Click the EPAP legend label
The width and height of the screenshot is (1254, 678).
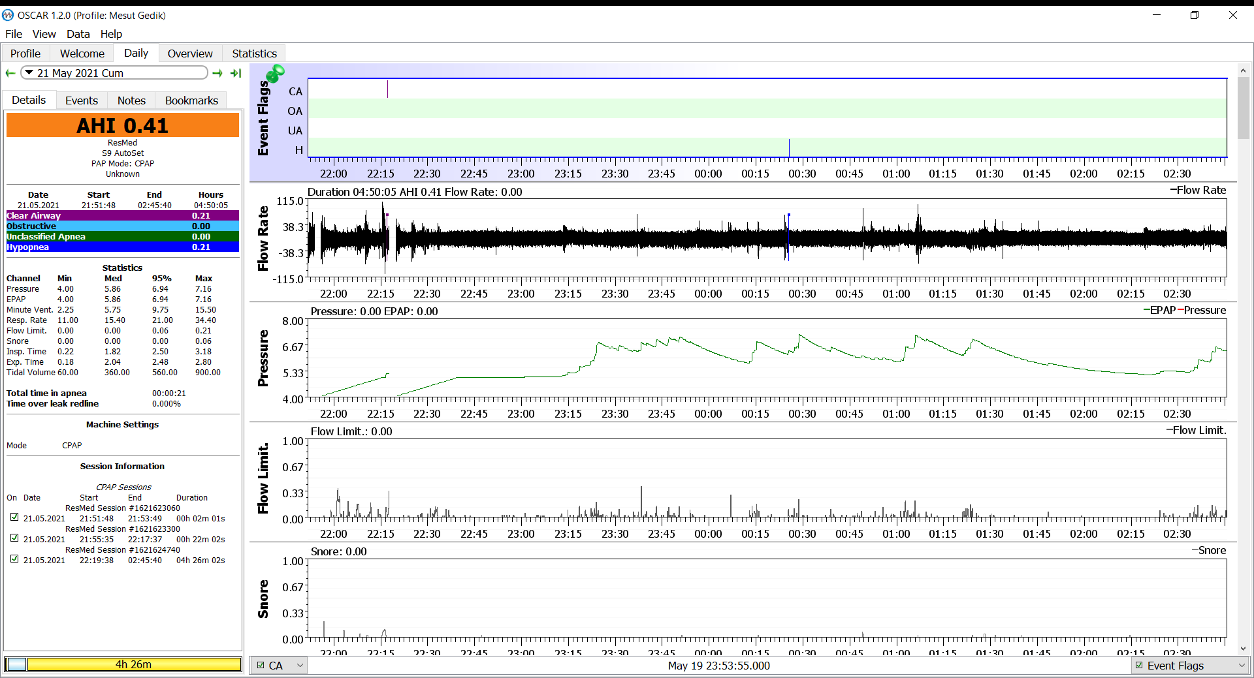pos(1160,310)
